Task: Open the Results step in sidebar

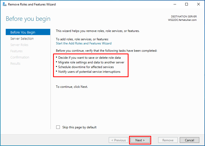Action: tap(15, 63)
